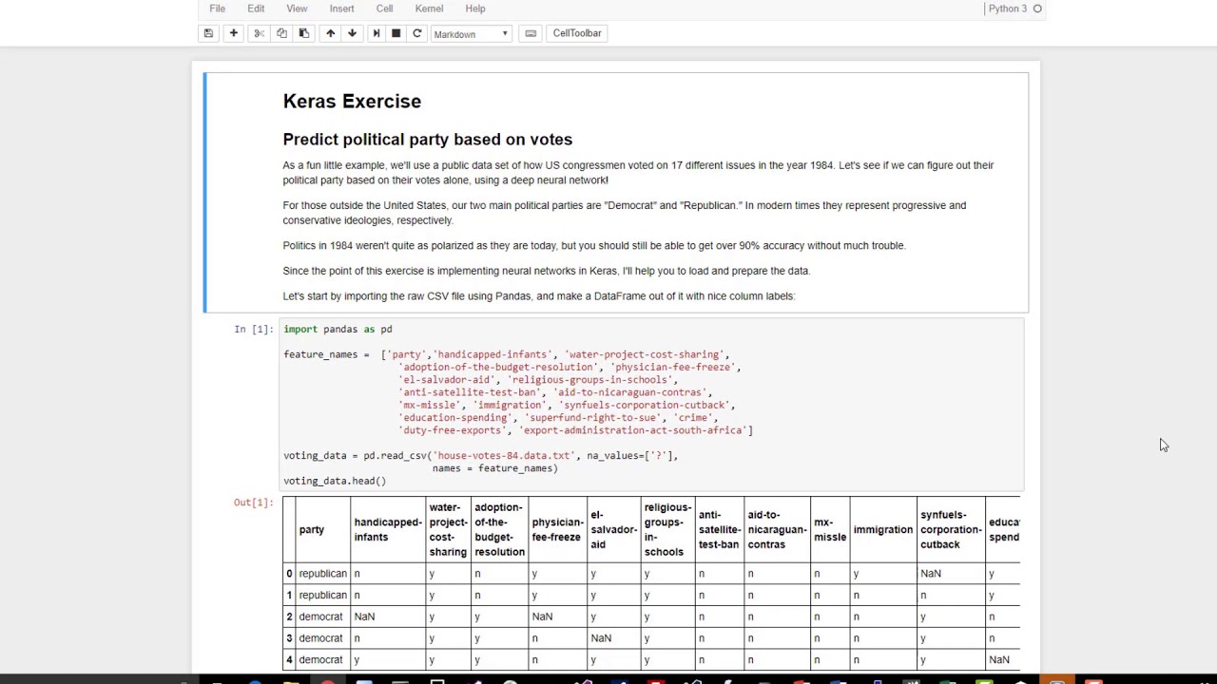Click NaN under synfuels-corporation-cutback in row 0
This screenshot has height=684, width=1217.
(x=931, y=574)
